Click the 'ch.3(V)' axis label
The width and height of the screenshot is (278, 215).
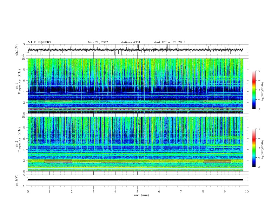(17, 180)
